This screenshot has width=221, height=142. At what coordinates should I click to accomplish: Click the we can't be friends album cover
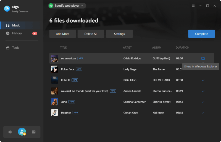click(x=54, y=91)
